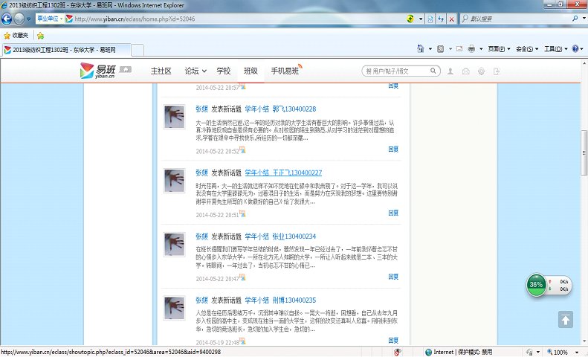
Task: Select the 手机易班 navigation item
Action: coord(285,71)
